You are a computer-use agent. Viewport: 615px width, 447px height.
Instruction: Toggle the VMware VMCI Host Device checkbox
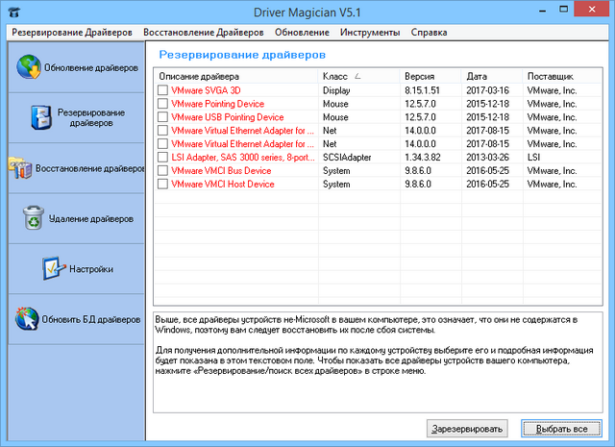(163, 185)
